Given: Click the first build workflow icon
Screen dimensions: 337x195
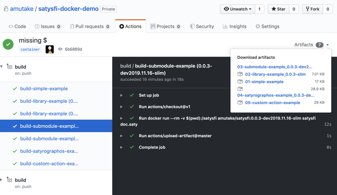Looking at the screenshot, I should [x=10, y=67].
